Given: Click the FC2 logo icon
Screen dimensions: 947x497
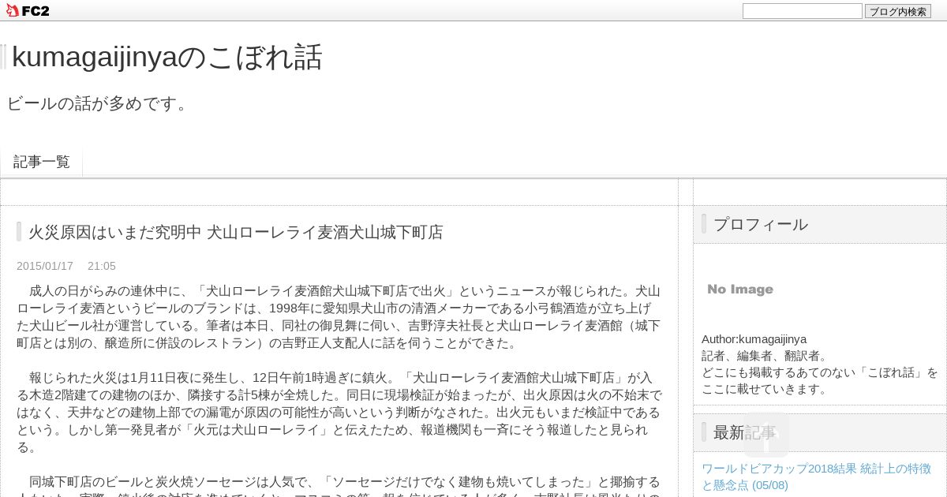Looking at the screenshot, I should [x=28, y=10].
